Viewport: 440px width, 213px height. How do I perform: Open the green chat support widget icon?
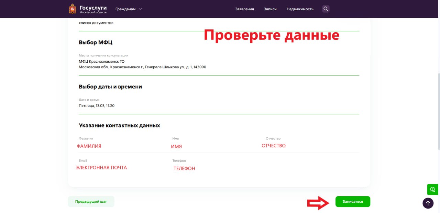coord(432,189)
